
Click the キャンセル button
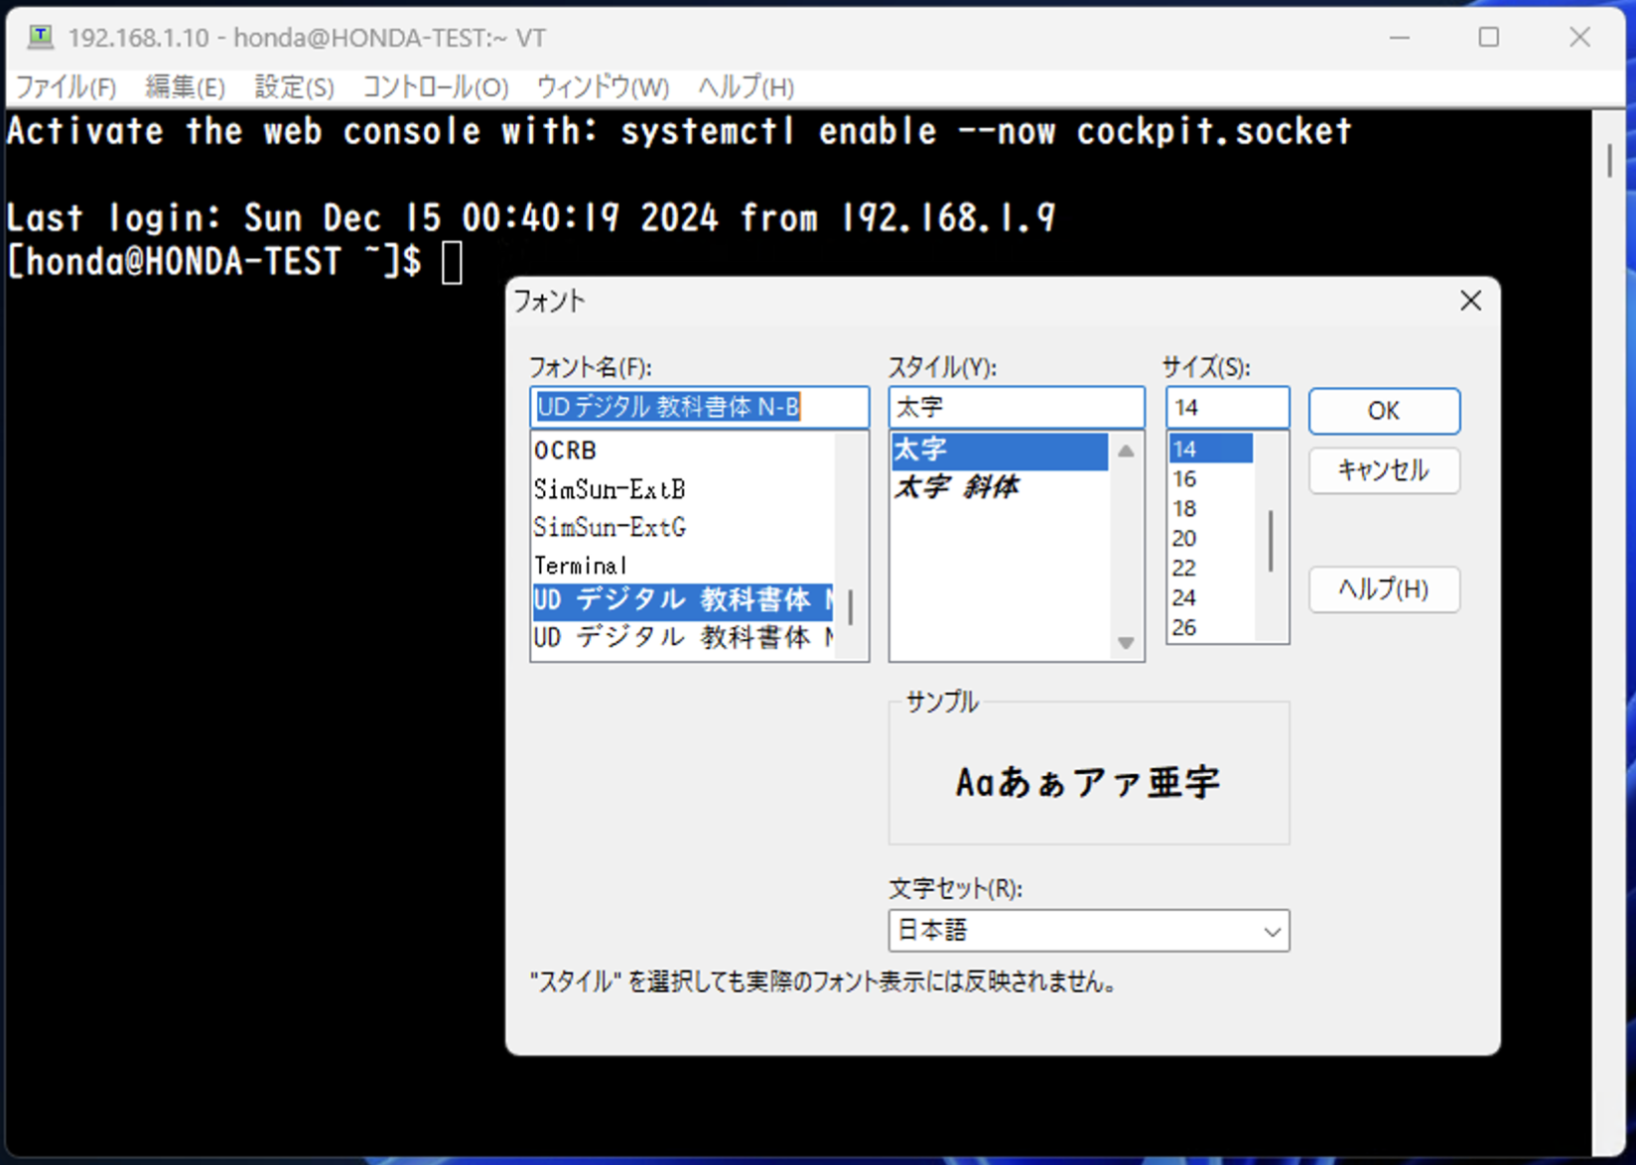coord(1383,471)
